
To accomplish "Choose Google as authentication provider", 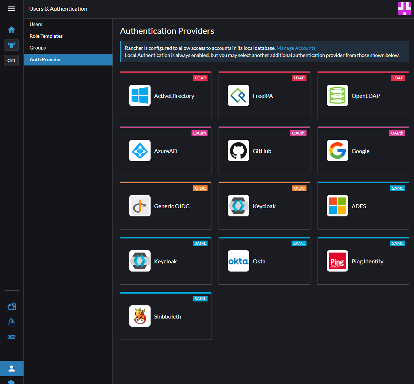I will coord(363,151).
